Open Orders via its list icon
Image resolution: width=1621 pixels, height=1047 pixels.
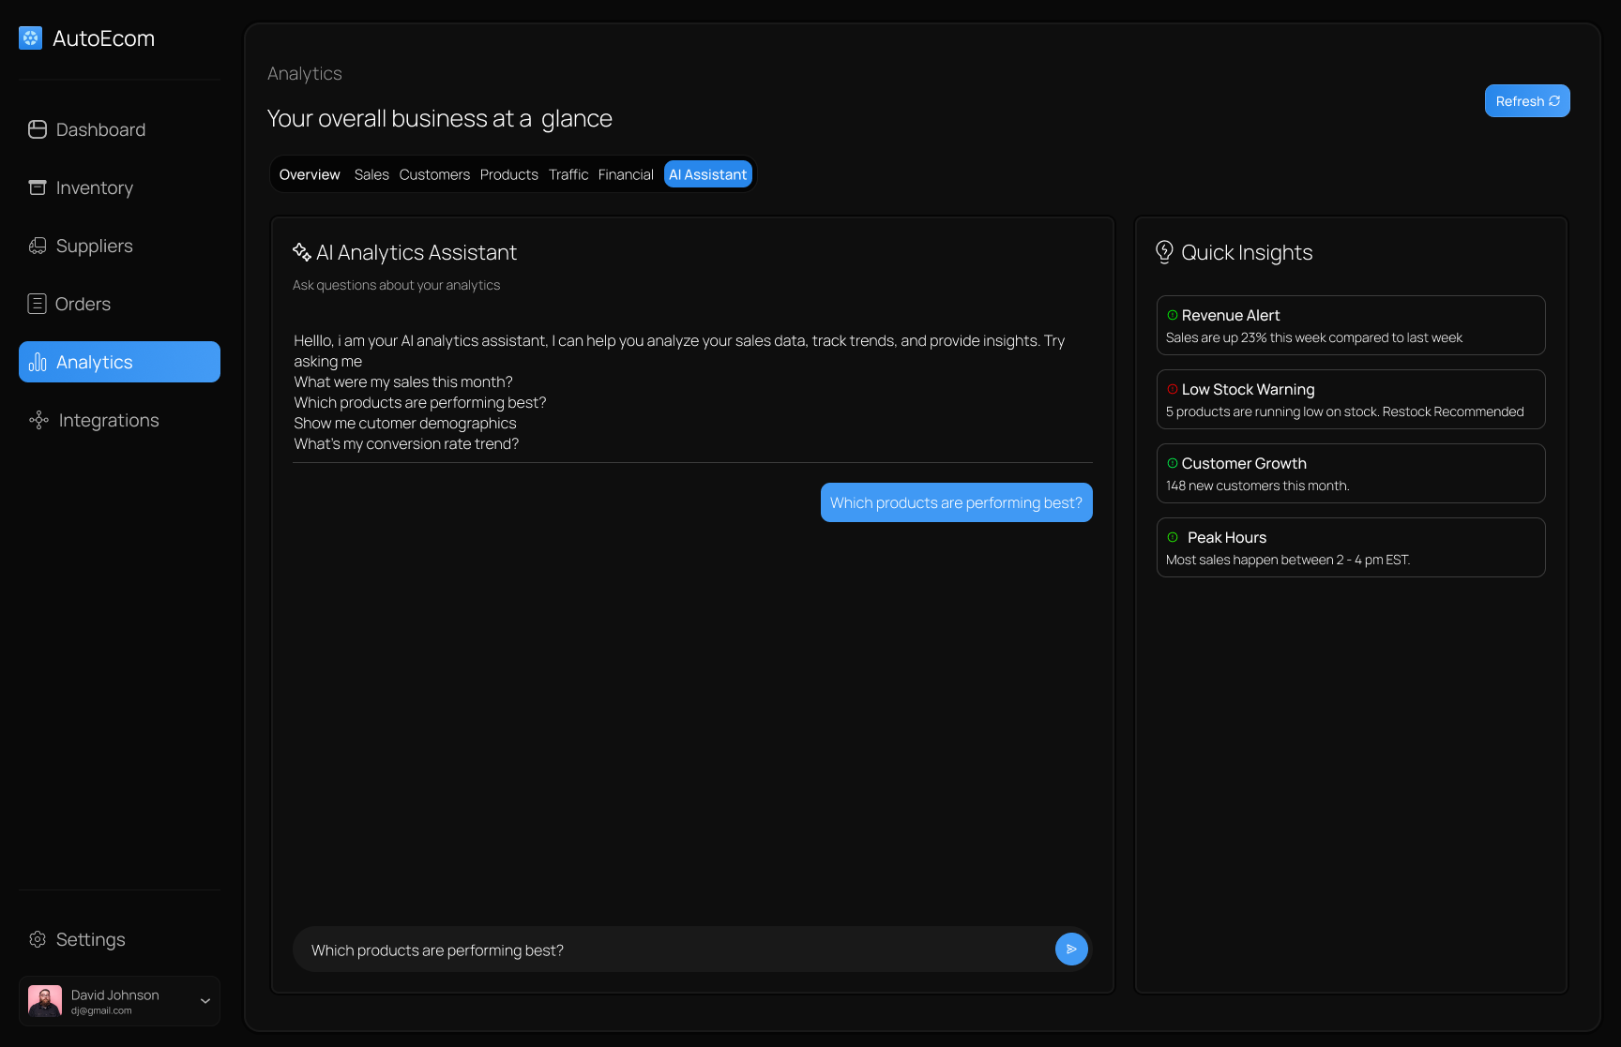point(38,304)
